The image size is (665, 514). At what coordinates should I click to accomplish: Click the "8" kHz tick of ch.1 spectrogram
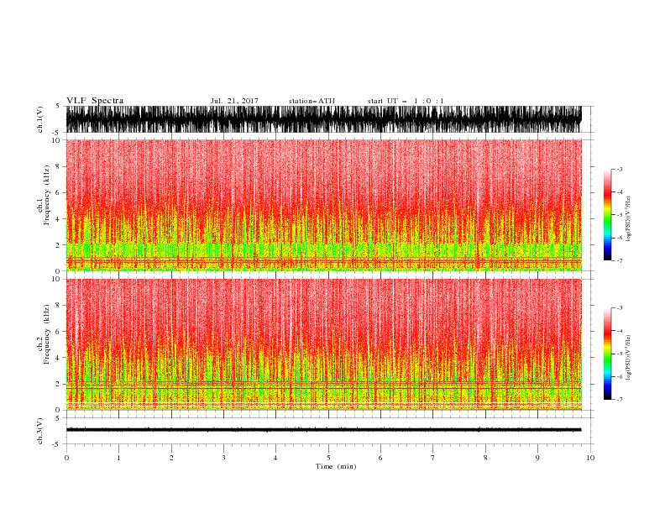tap(58, 166)
